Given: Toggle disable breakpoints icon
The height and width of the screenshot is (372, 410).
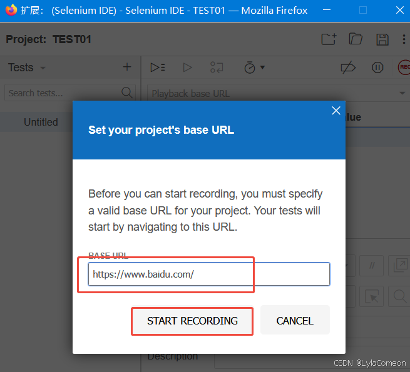Looking at the screenshot, I should coord(348,68).
